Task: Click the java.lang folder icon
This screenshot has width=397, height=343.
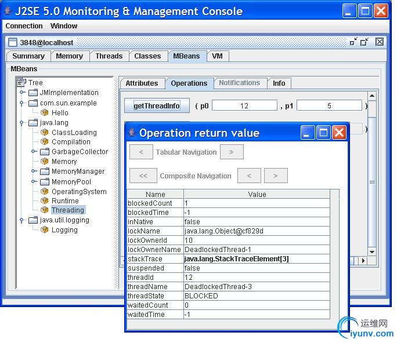Action: click(33, 123)
